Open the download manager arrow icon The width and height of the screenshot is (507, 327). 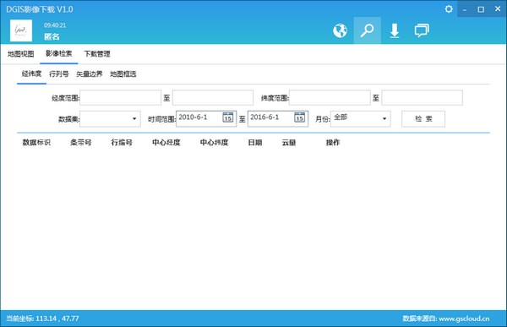pos(394,30)
